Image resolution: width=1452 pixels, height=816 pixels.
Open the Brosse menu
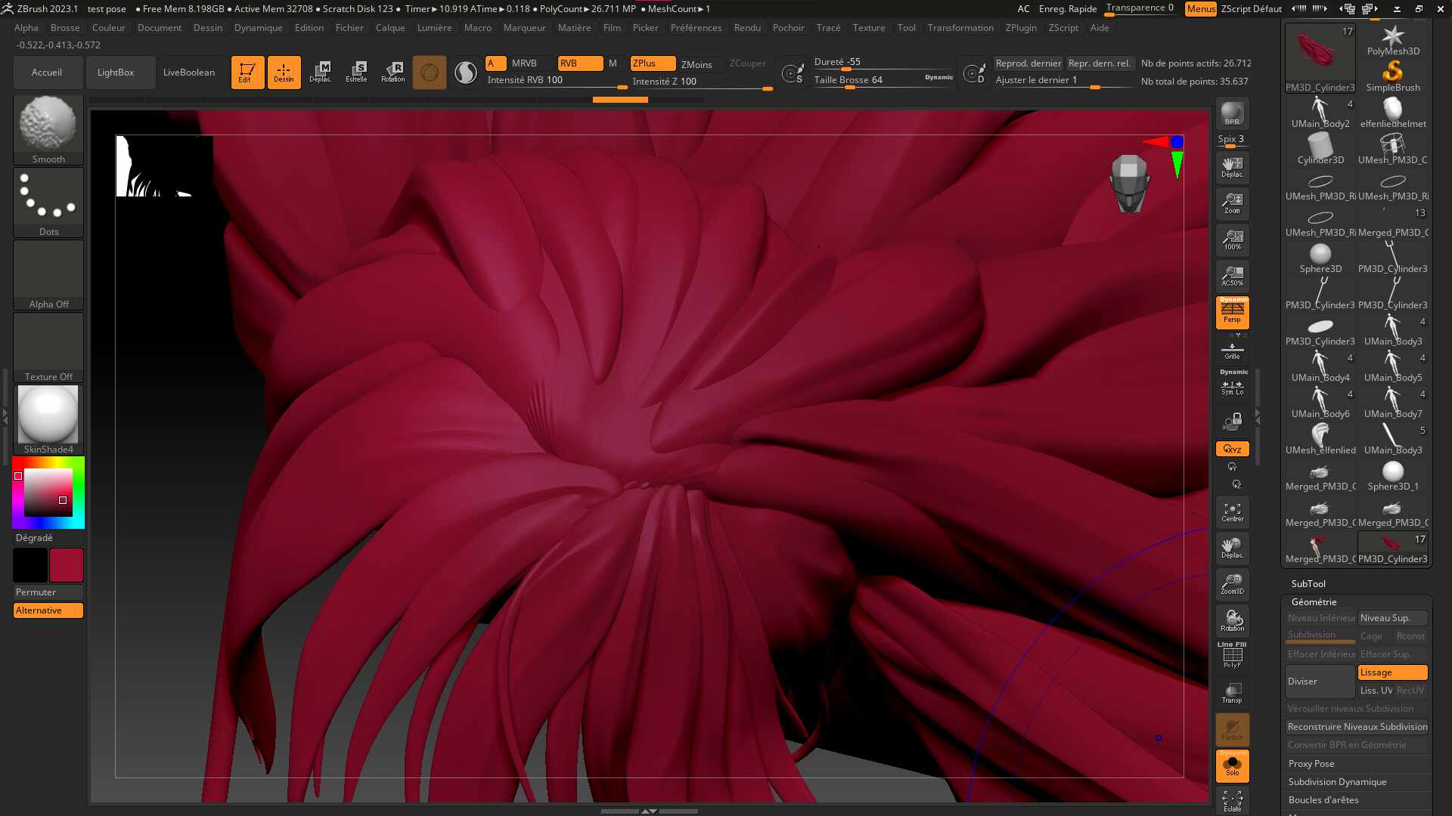65,28
